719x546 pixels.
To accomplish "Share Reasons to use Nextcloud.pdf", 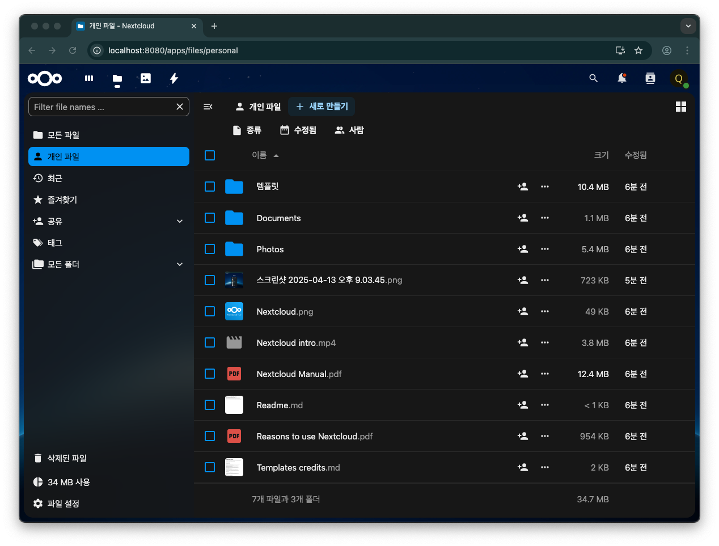I will (x=523, y=436).
